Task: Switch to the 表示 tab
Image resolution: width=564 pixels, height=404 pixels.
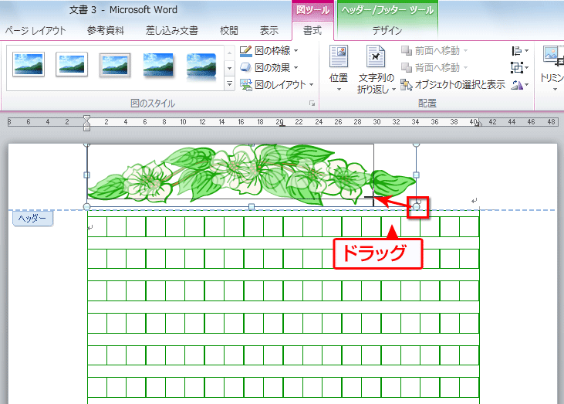Action: tap(269, 31)
